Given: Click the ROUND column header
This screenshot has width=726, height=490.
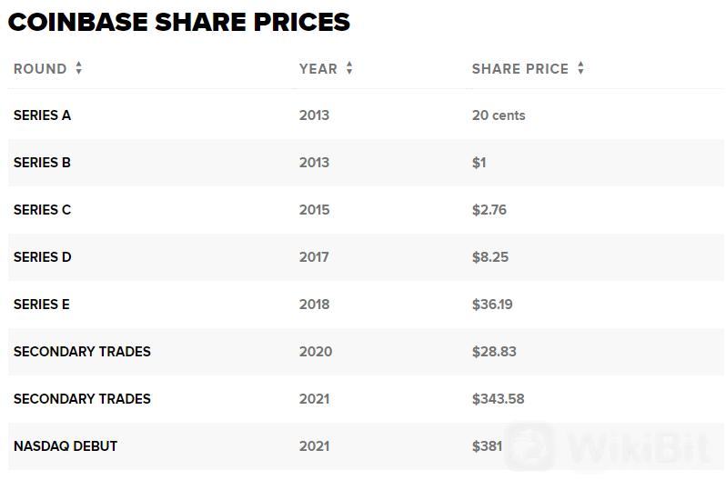Looking at the screenshot, I should click(40, 69).
